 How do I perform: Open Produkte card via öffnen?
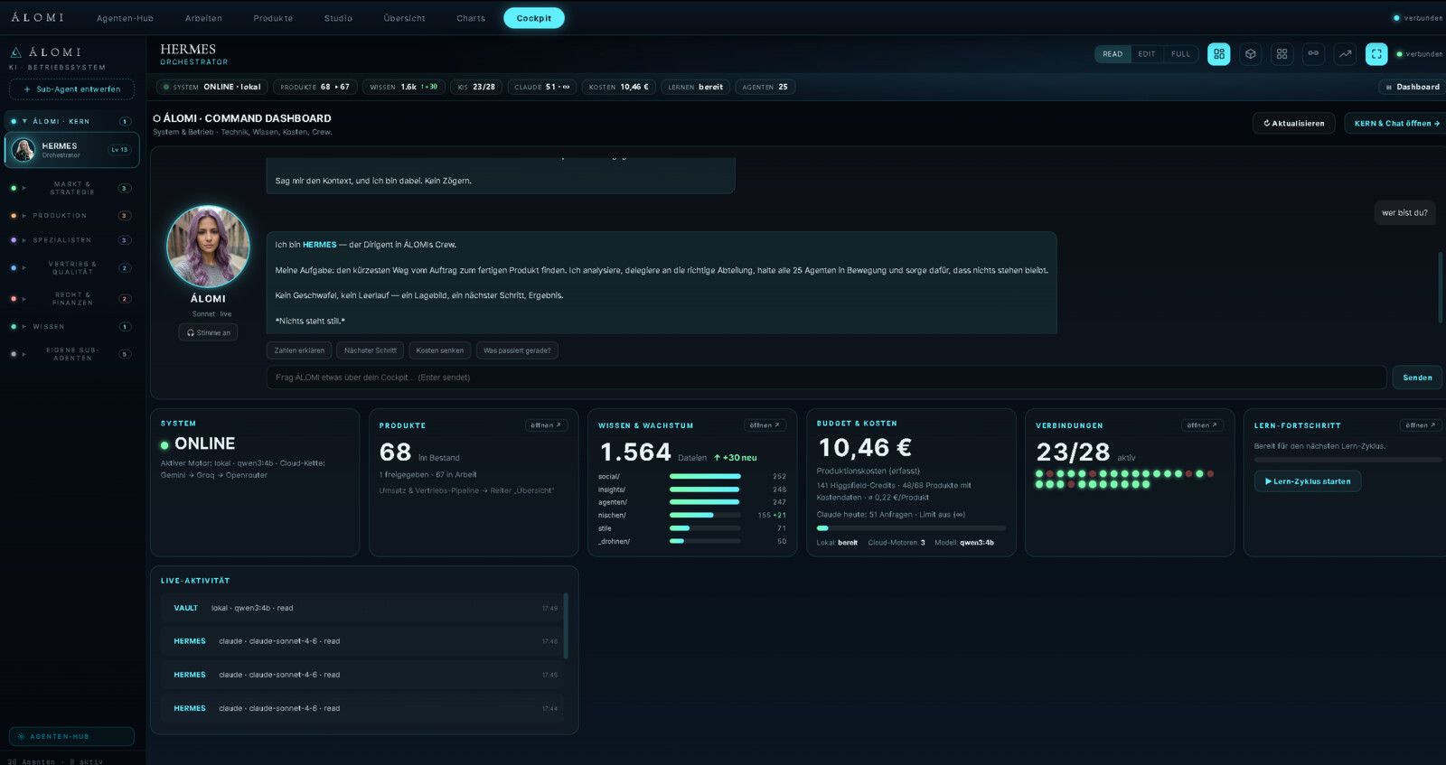[x=546, y=425]
